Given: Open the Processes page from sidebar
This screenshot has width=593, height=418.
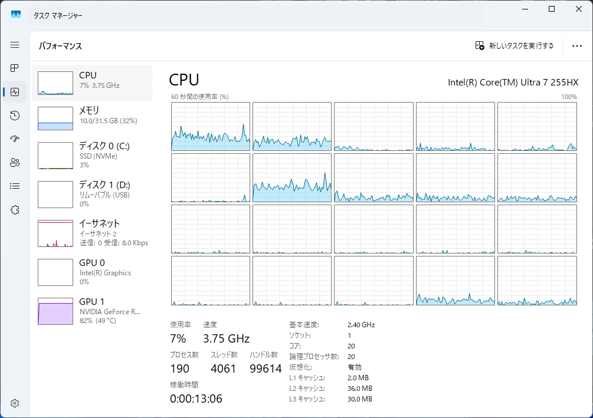Looking at the screenshot, I should click(15, 68).
